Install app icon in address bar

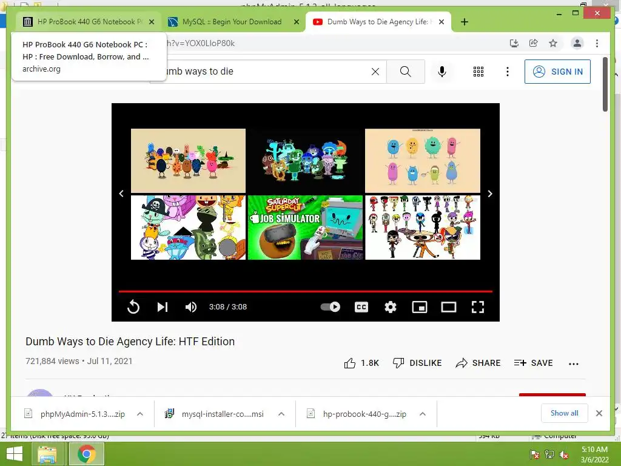[x=514, y=43]
